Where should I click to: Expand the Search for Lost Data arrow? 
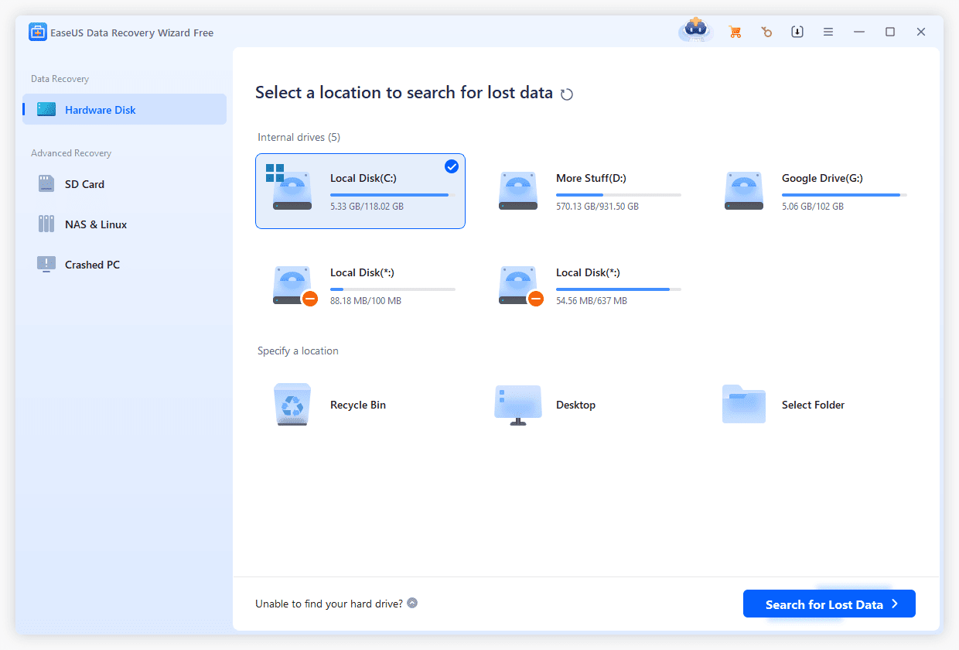(896, 604)
